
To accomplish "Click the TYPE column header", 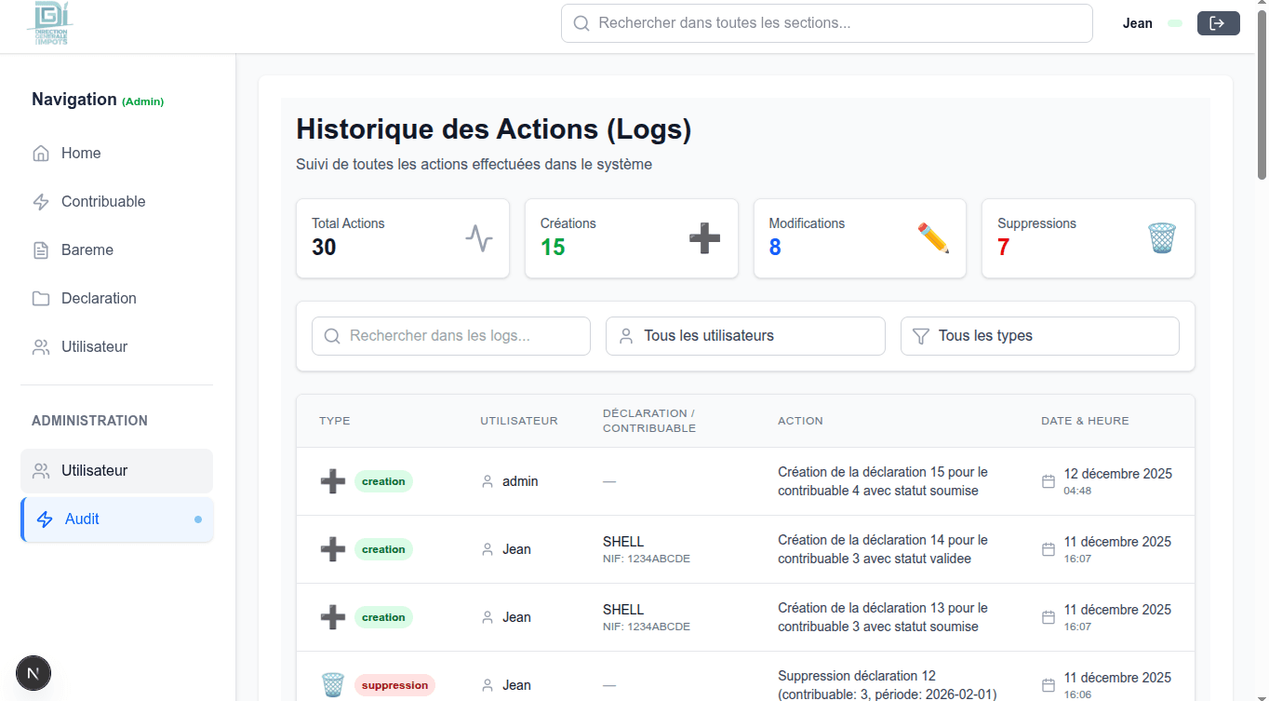I will [335, 421].
